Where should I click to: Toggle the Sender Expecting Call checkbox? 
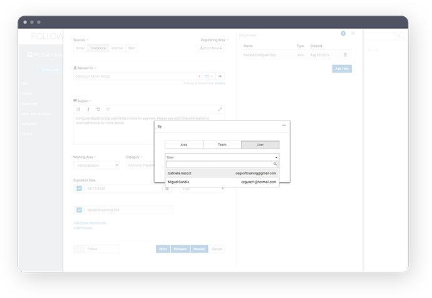point(79,210)
